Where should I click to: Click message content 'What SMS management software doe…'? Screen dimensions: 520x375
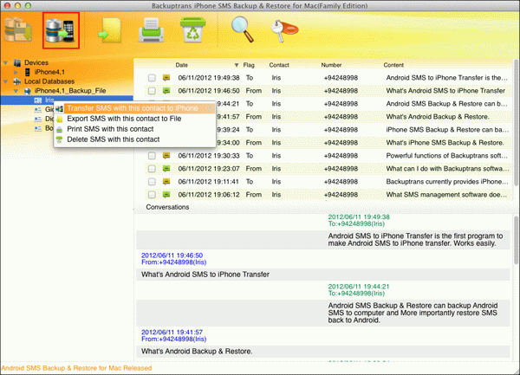click(446, 195)
